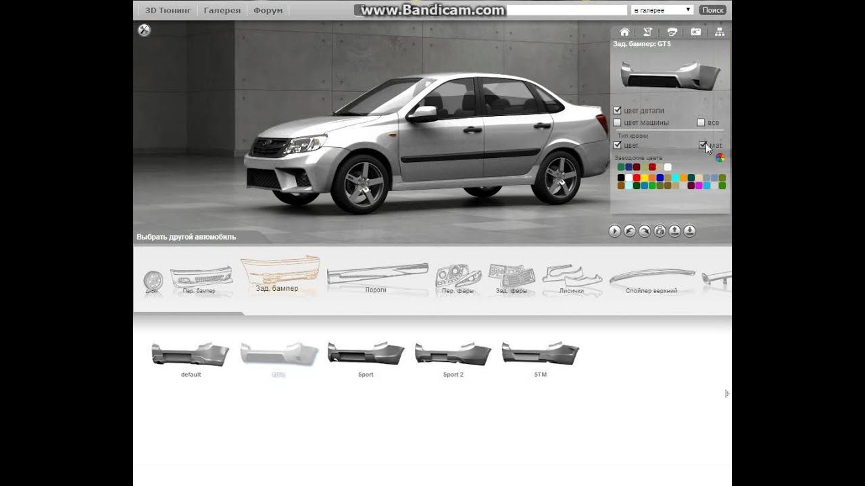Click the save disk icon below the panel

click(660, 231)
